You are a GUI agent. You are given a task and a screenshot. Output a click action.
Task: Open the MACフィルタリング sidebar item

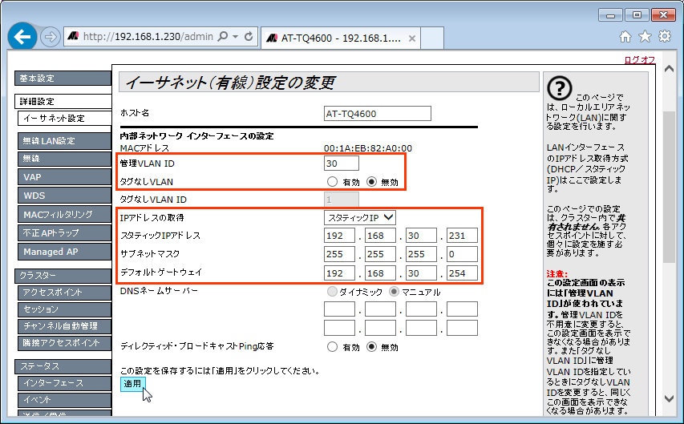coord(63,214)
